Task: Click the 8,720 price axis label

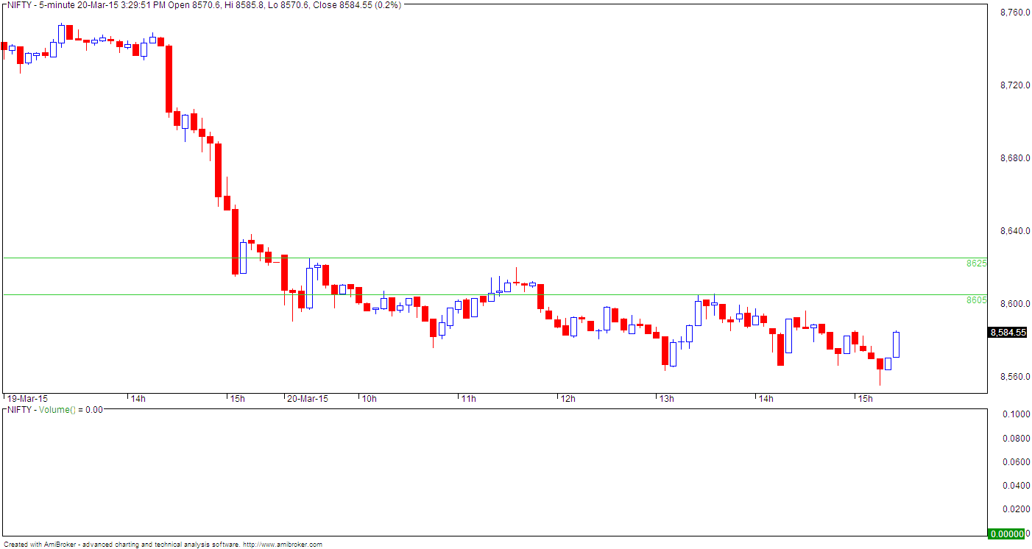Action: coord(1014,85)
